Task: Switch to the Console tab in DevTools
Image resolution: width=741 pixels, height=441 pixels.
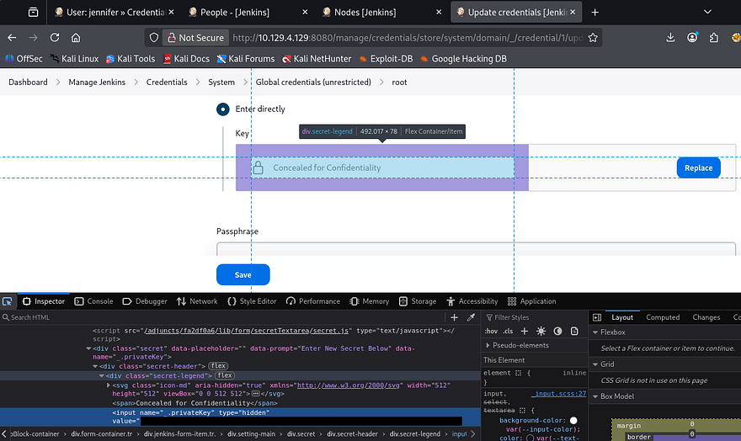Action: [93, 301]
